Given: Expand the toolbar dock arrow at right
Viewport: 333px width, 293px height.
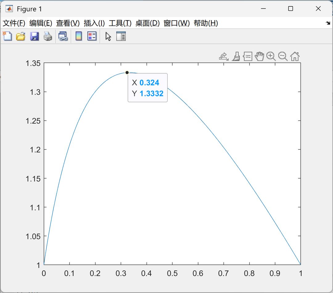Looking at the screenshot, I should click(328, 23).
